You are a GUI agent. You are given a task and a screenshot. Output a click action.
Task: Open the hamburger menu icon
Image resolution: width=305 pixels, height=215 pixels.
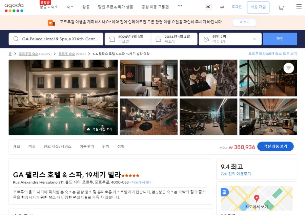299,7
